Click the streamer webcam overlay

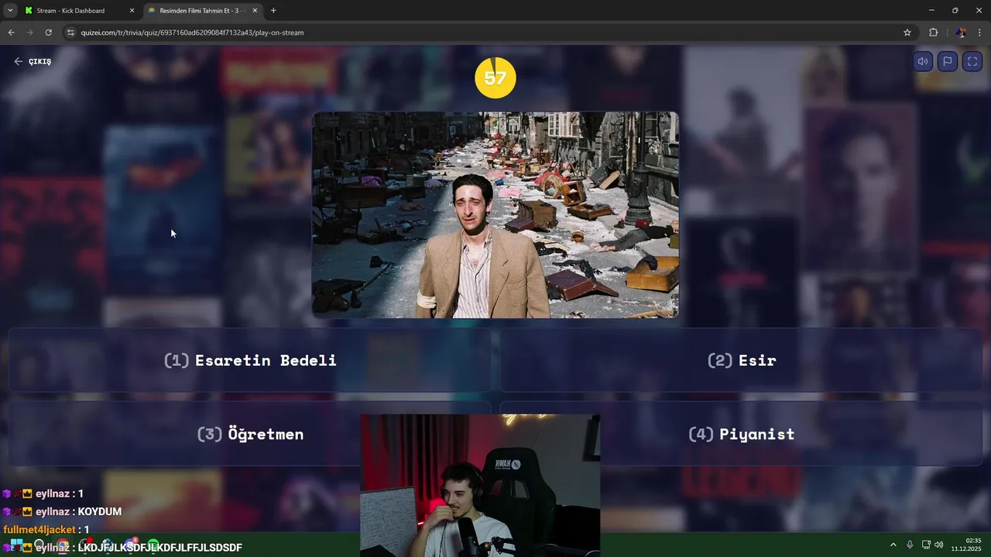click(480, 485)
